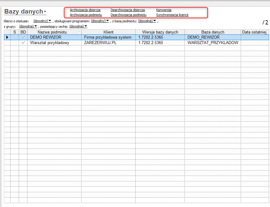Open Archiwizacja podmiotu
The height and width of the screenshot is (207, 270).
pos(86,15)
